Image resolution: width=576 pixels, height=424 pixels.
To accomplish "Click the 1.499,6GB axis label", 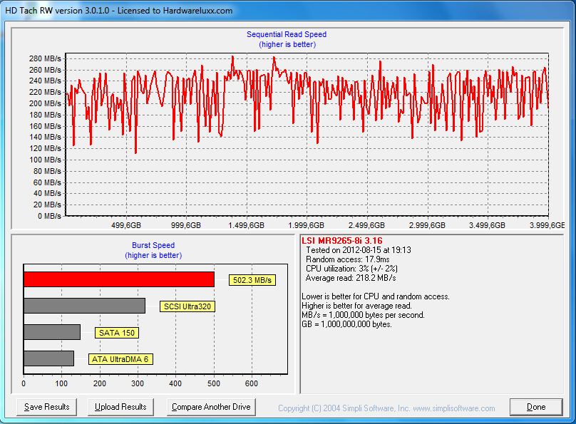I will pyautogui.click(x=246, y=225).
